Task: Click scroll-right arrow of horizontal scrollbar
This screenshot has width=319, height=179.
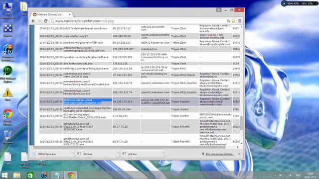Action: point(237,147)
